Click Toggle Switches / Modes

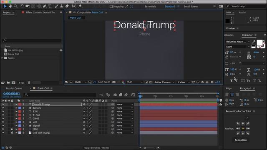pyautogui.click(x=96, y=148)
